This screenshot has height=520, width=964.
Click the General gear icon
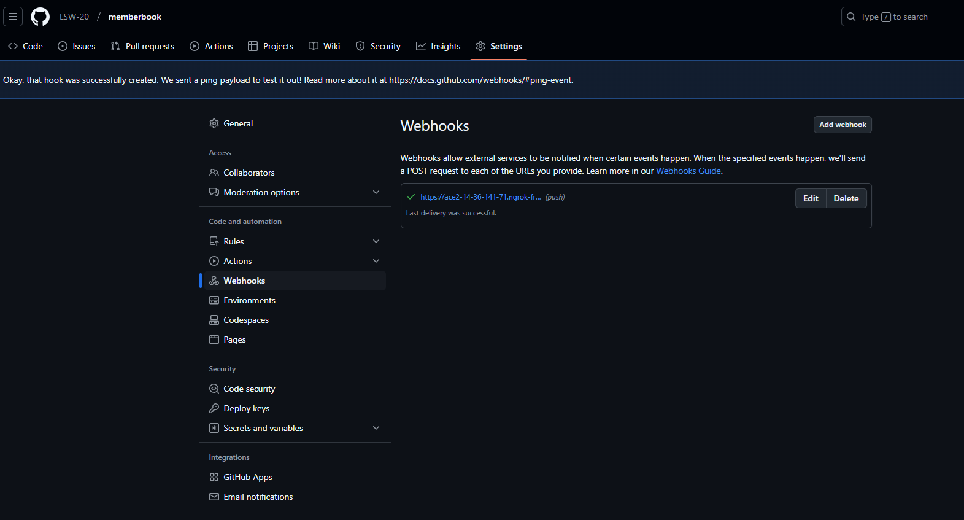214,123
